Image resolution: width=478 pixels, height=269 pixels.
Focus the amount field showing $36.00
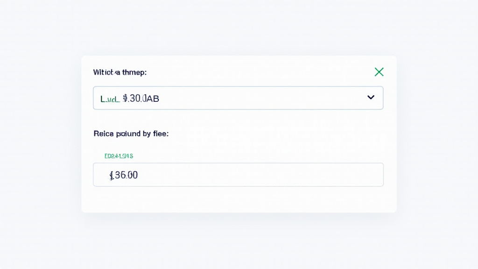(238, 175)
